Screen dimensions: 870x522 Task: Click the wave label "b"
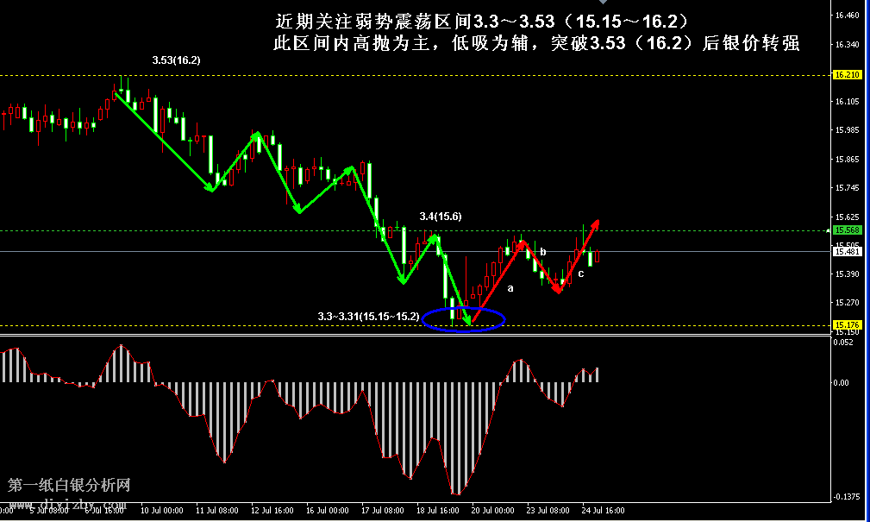tap(542, 252)
